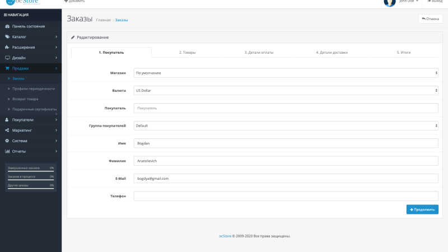Click the Покупатель input field

point(286,108)
